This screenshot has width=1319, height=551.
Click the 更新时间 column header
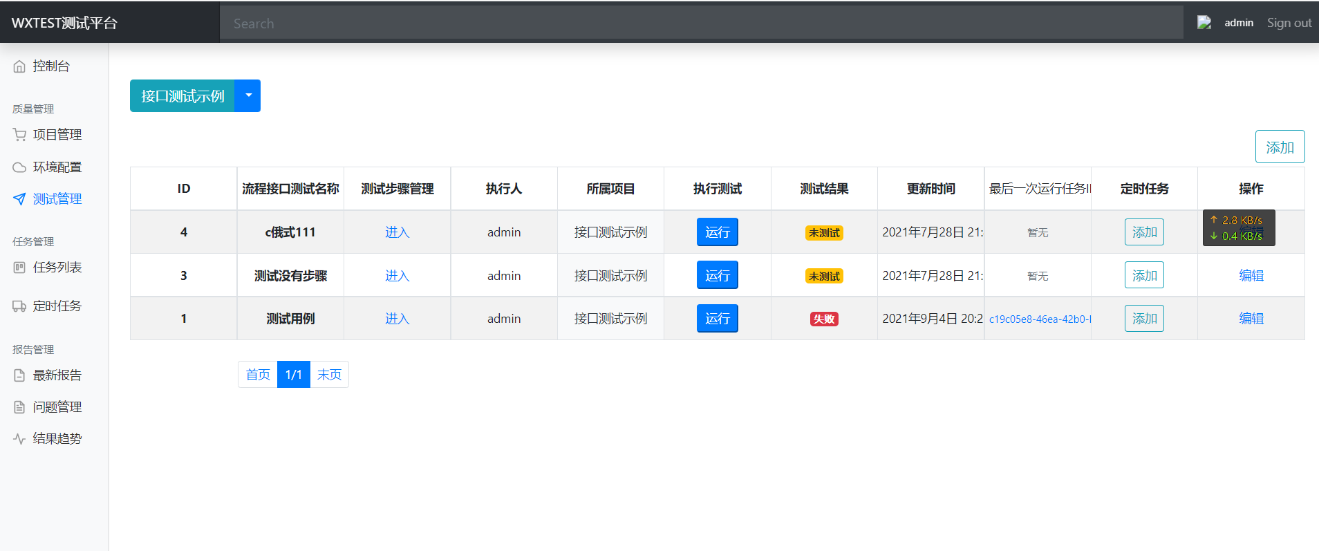[930, 189]
